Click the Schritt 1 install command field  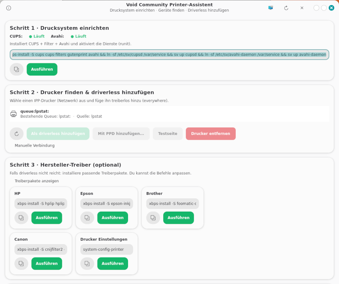(x=169, y=55)
